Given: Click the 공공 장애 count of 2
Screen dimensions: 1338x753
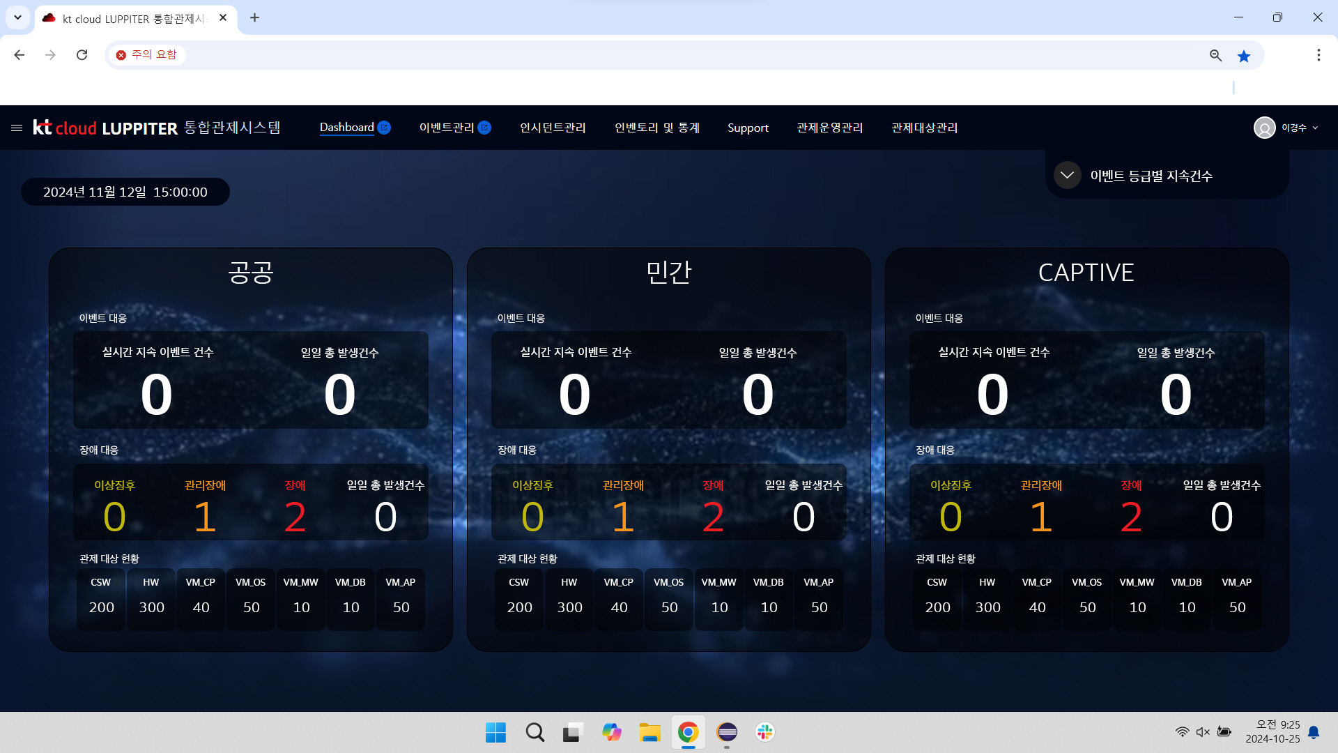Looking at the screenshot, I should 295,517.
